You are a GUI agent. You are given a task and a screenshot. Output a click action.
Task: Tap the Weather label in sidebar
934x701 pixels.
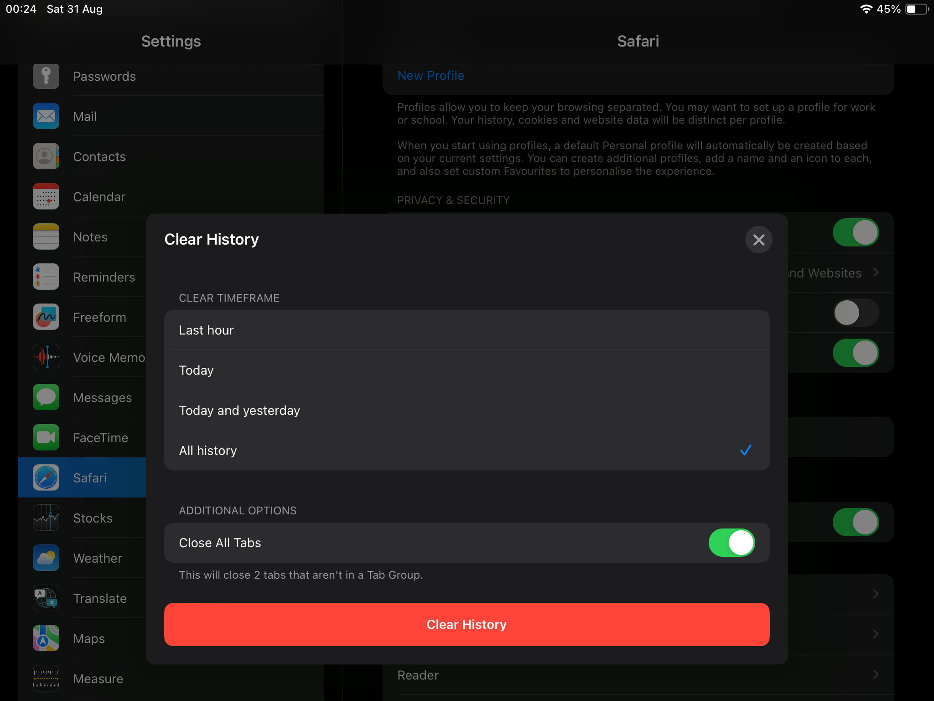[98, 558]
